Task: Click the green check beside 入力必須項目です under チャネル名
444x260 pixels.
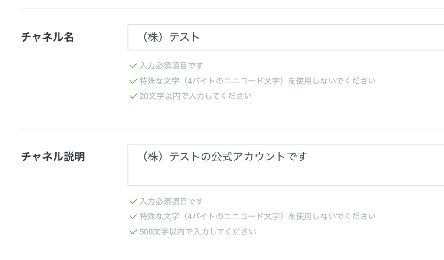Action: click(x=133, y=66)
